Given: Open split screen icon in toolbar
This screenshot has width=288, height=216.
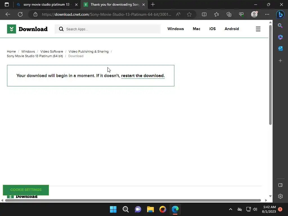Looking at the screenshot, I should 204,14.
